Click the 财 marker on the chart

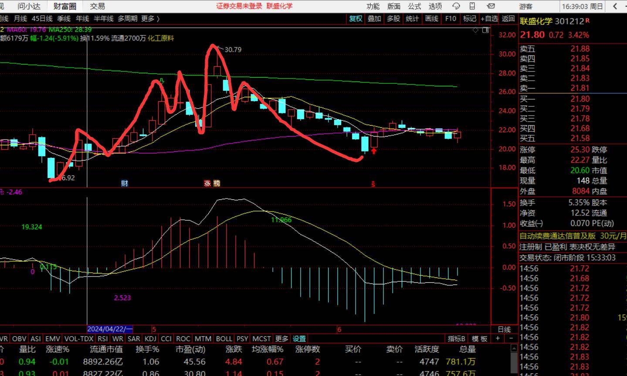[125, 183]
